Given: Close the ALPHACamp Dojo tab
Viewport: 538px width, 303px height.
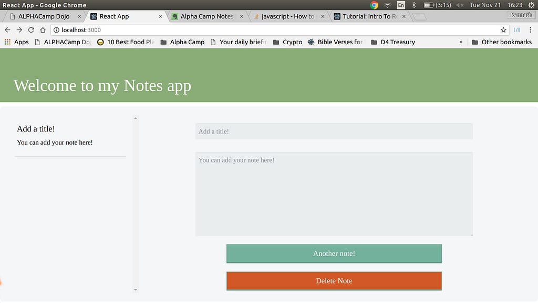Looking at the screenshot, I should 79,16.
